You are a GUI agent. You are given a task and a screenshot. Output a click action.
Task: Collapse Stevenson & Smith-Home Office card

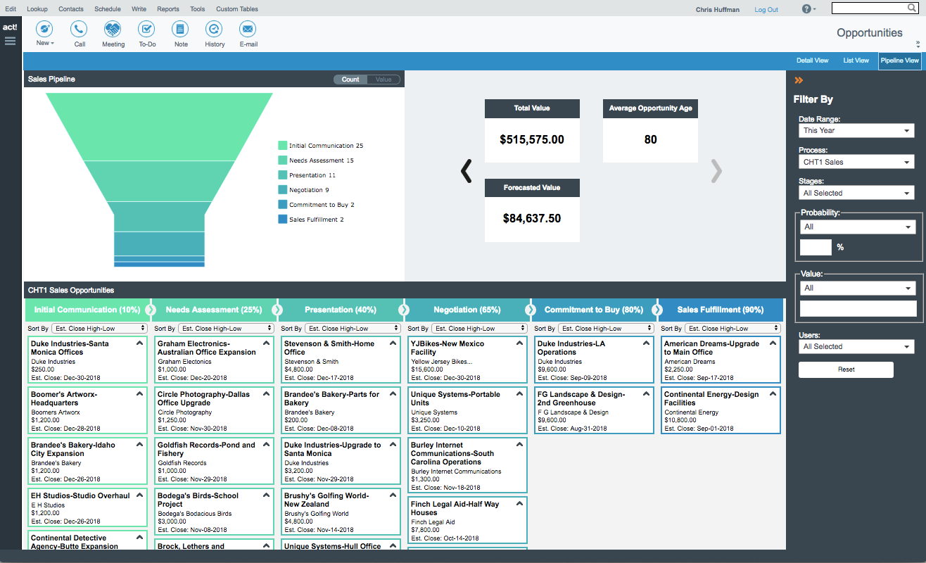point(393,343)
